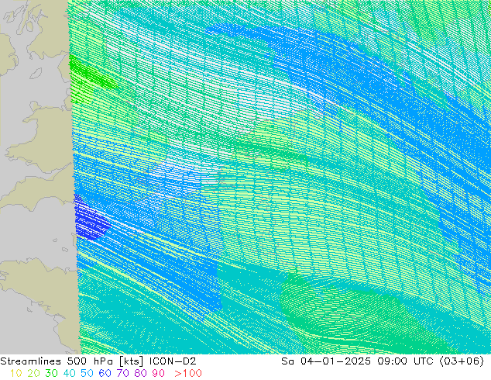This screenshot has width=491, height=380.
Task: Click the '09:00 UTC' time text
Action: coord(405,361)
